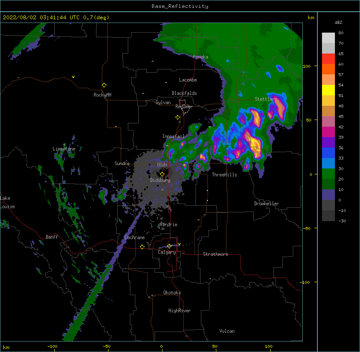Click the HighRiver city label
This screenshot has height=352, width=360.
pos(180,311)
